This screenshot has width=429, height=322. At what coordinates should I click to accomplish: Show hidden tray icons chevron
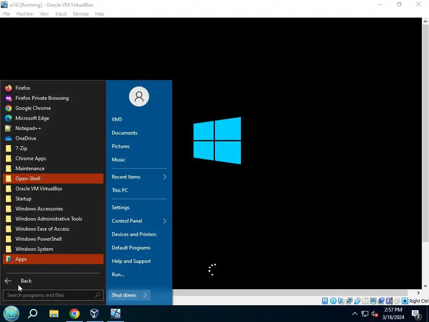coord(354,314)
